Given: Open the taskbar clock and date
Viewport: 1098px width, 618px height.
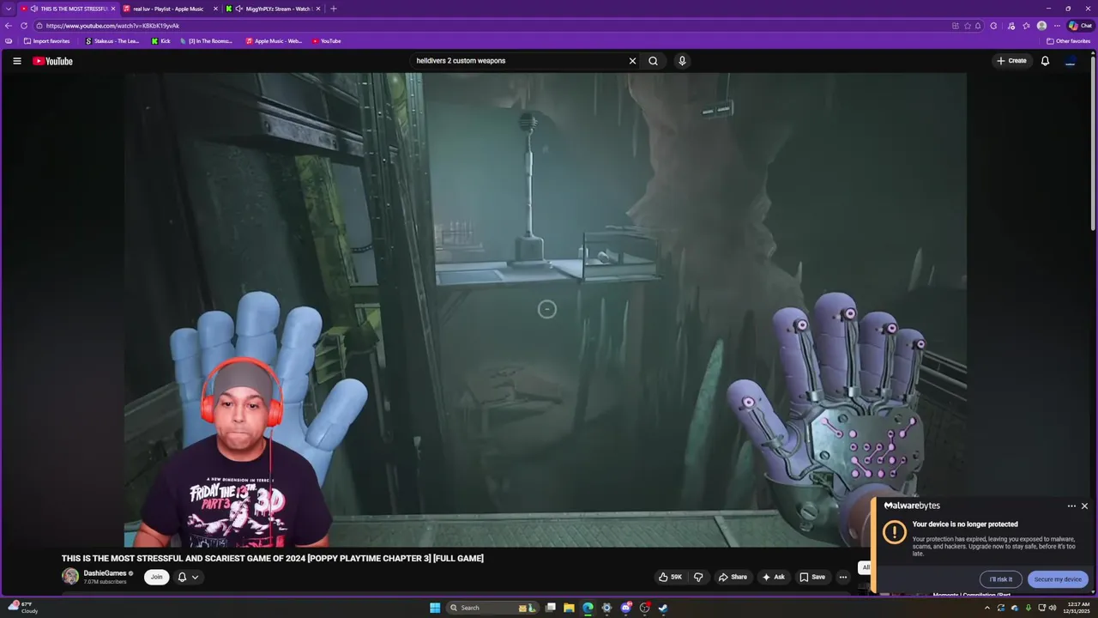Looking at the screenshot, I should (1078, 608).
